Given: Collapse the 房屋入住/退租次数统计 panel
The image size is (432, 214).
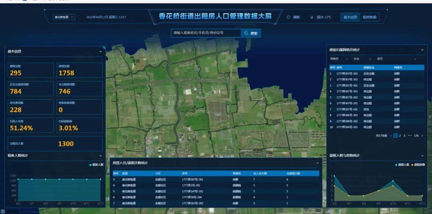Looking at the screenshot, I should pyautogui.click(x=318, y=163).
